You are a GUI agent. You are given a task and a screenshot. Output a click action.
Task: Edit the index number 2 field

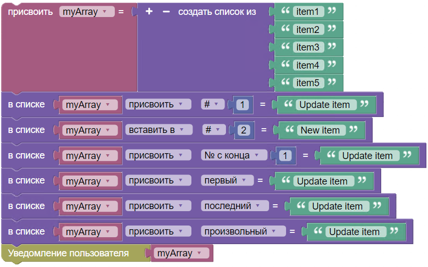pyautogui.click(x=244, y=130)
